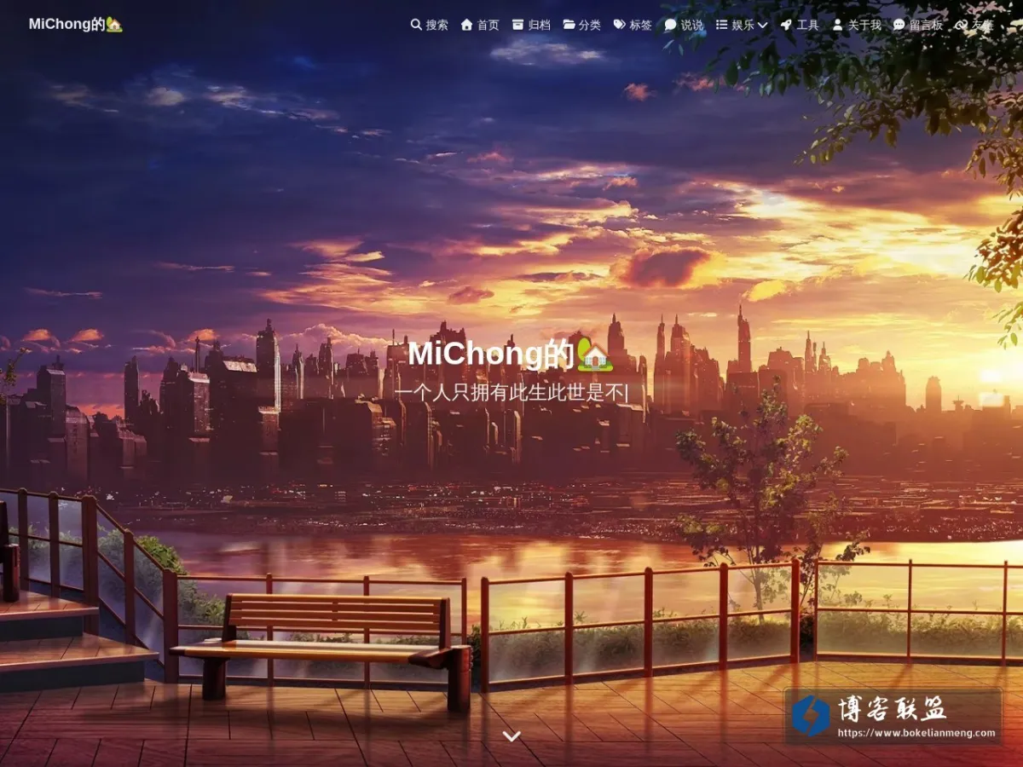Viewport: 1023px width, 767px height.
Task: View 标签 via the tags icon
Action: coord(620,25)
